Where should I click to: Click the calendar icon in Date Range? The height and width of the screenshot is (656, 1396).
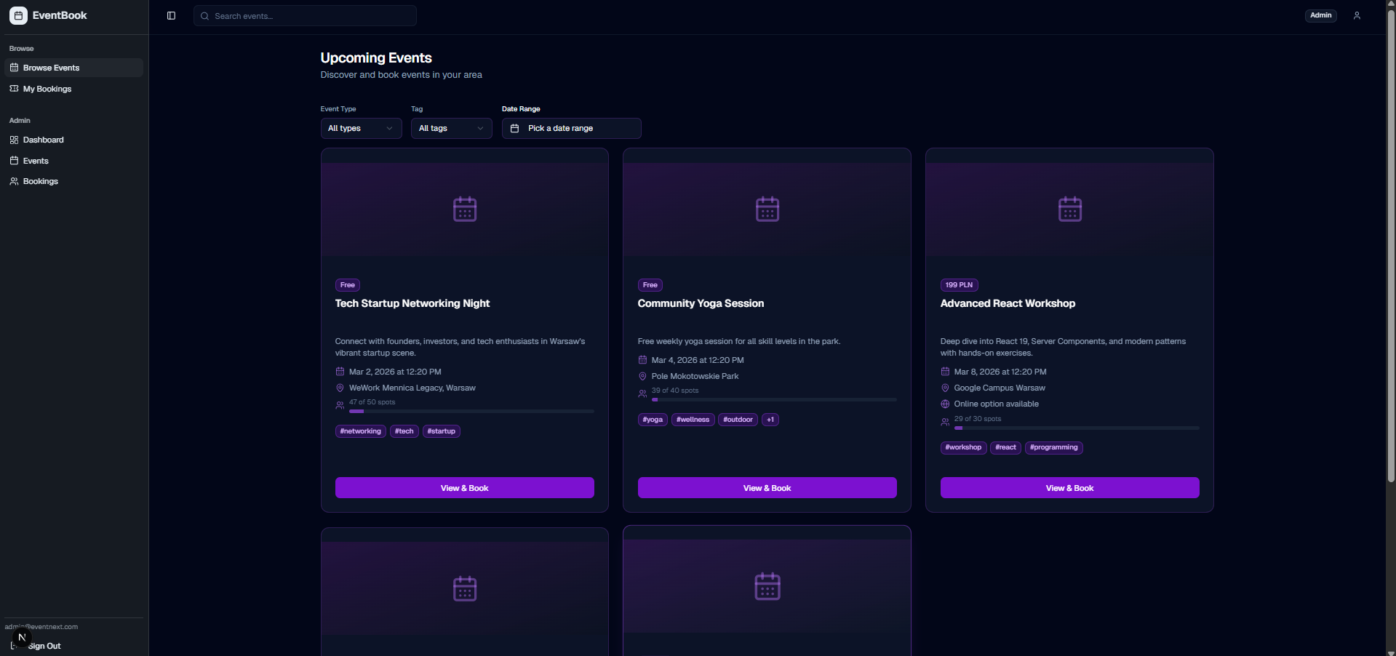pyautogui.click(x=515, y=129)
